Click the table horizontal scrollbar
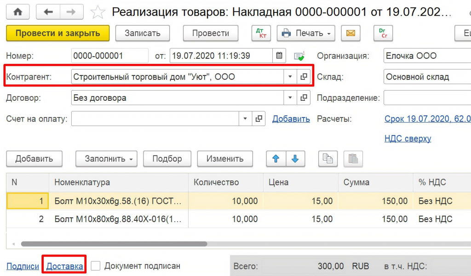Viewport: 471px width, 276px height. (x=114, y=244)
